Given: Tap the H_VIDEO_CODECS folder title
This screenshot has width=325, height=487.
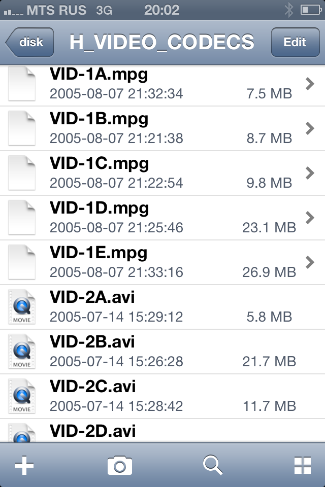Looking at the screenshot, I should (161, 42).
